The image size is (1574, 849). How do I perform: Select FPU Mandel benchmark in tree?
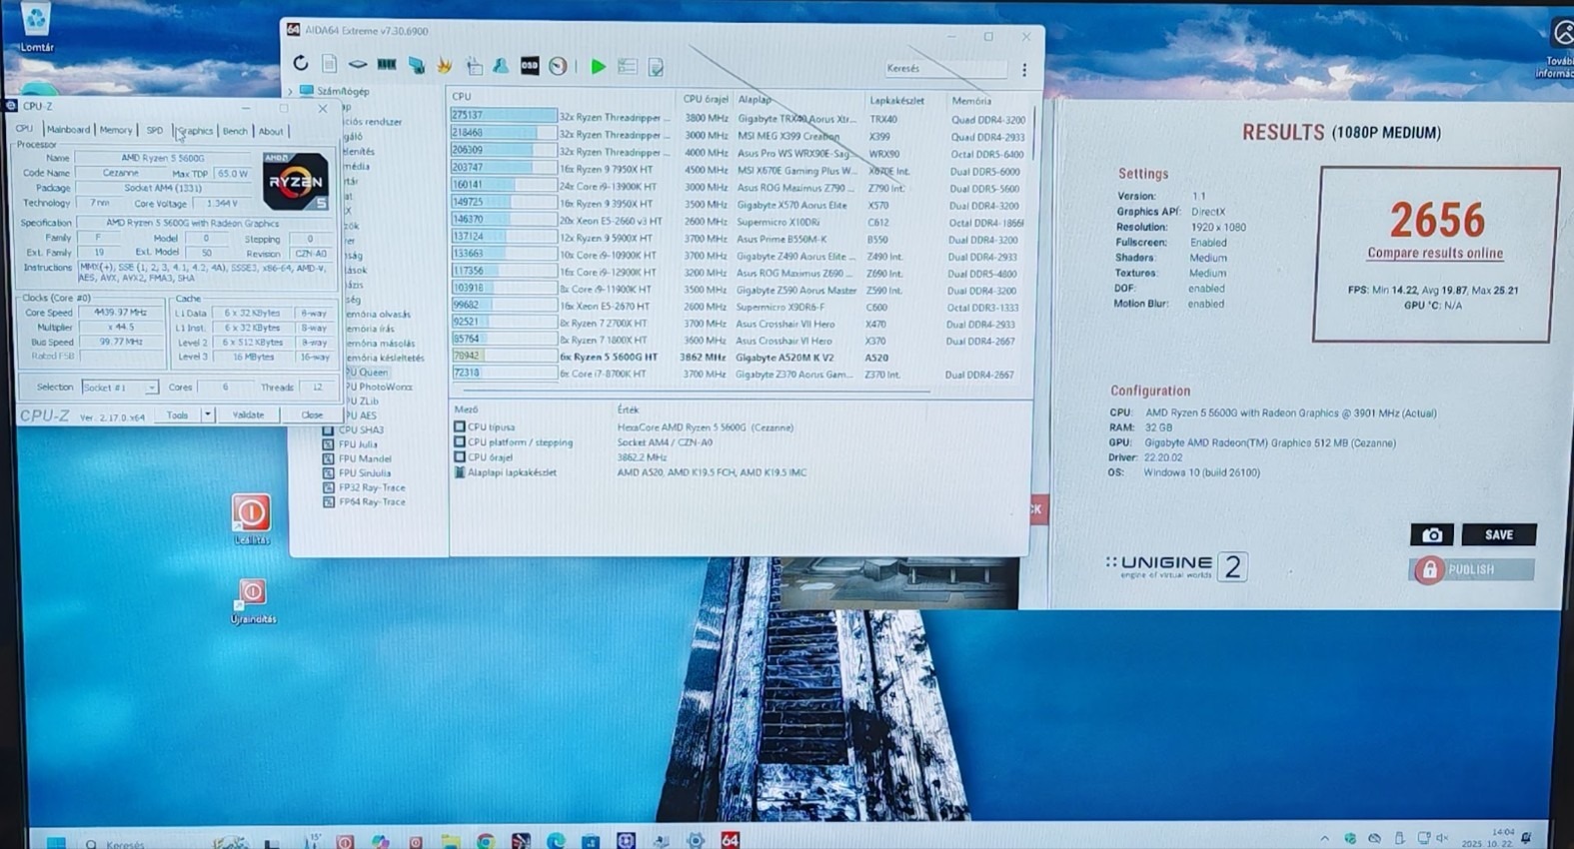(x=365, y=458)
